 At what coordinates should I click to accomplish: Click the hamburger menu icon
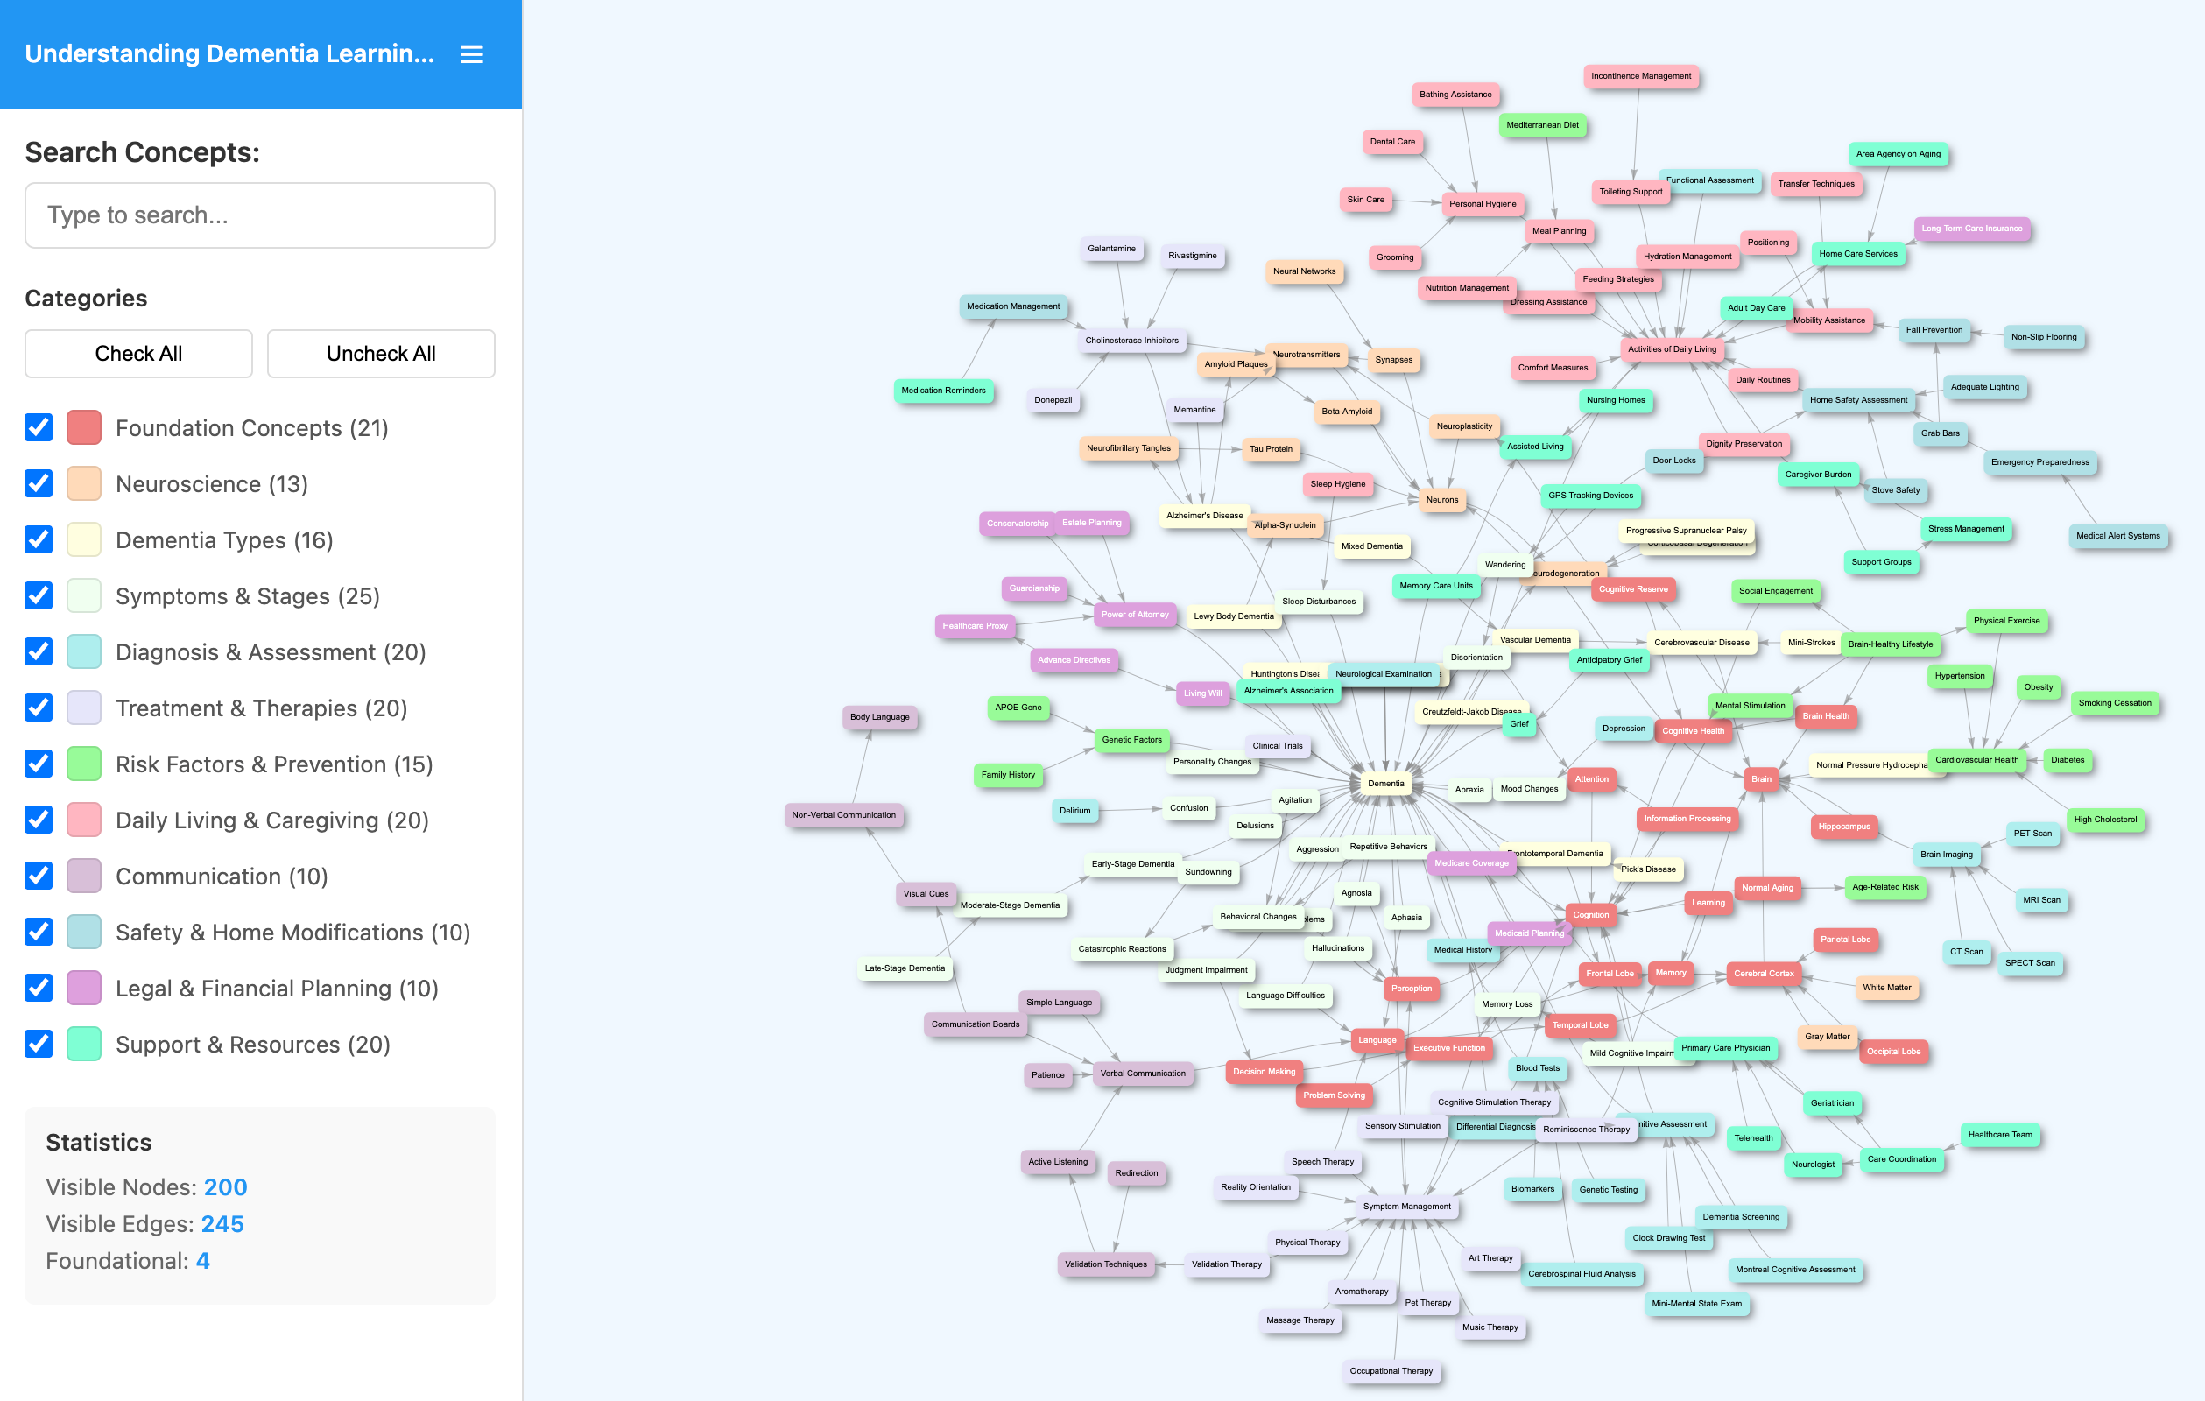(470, 54)
